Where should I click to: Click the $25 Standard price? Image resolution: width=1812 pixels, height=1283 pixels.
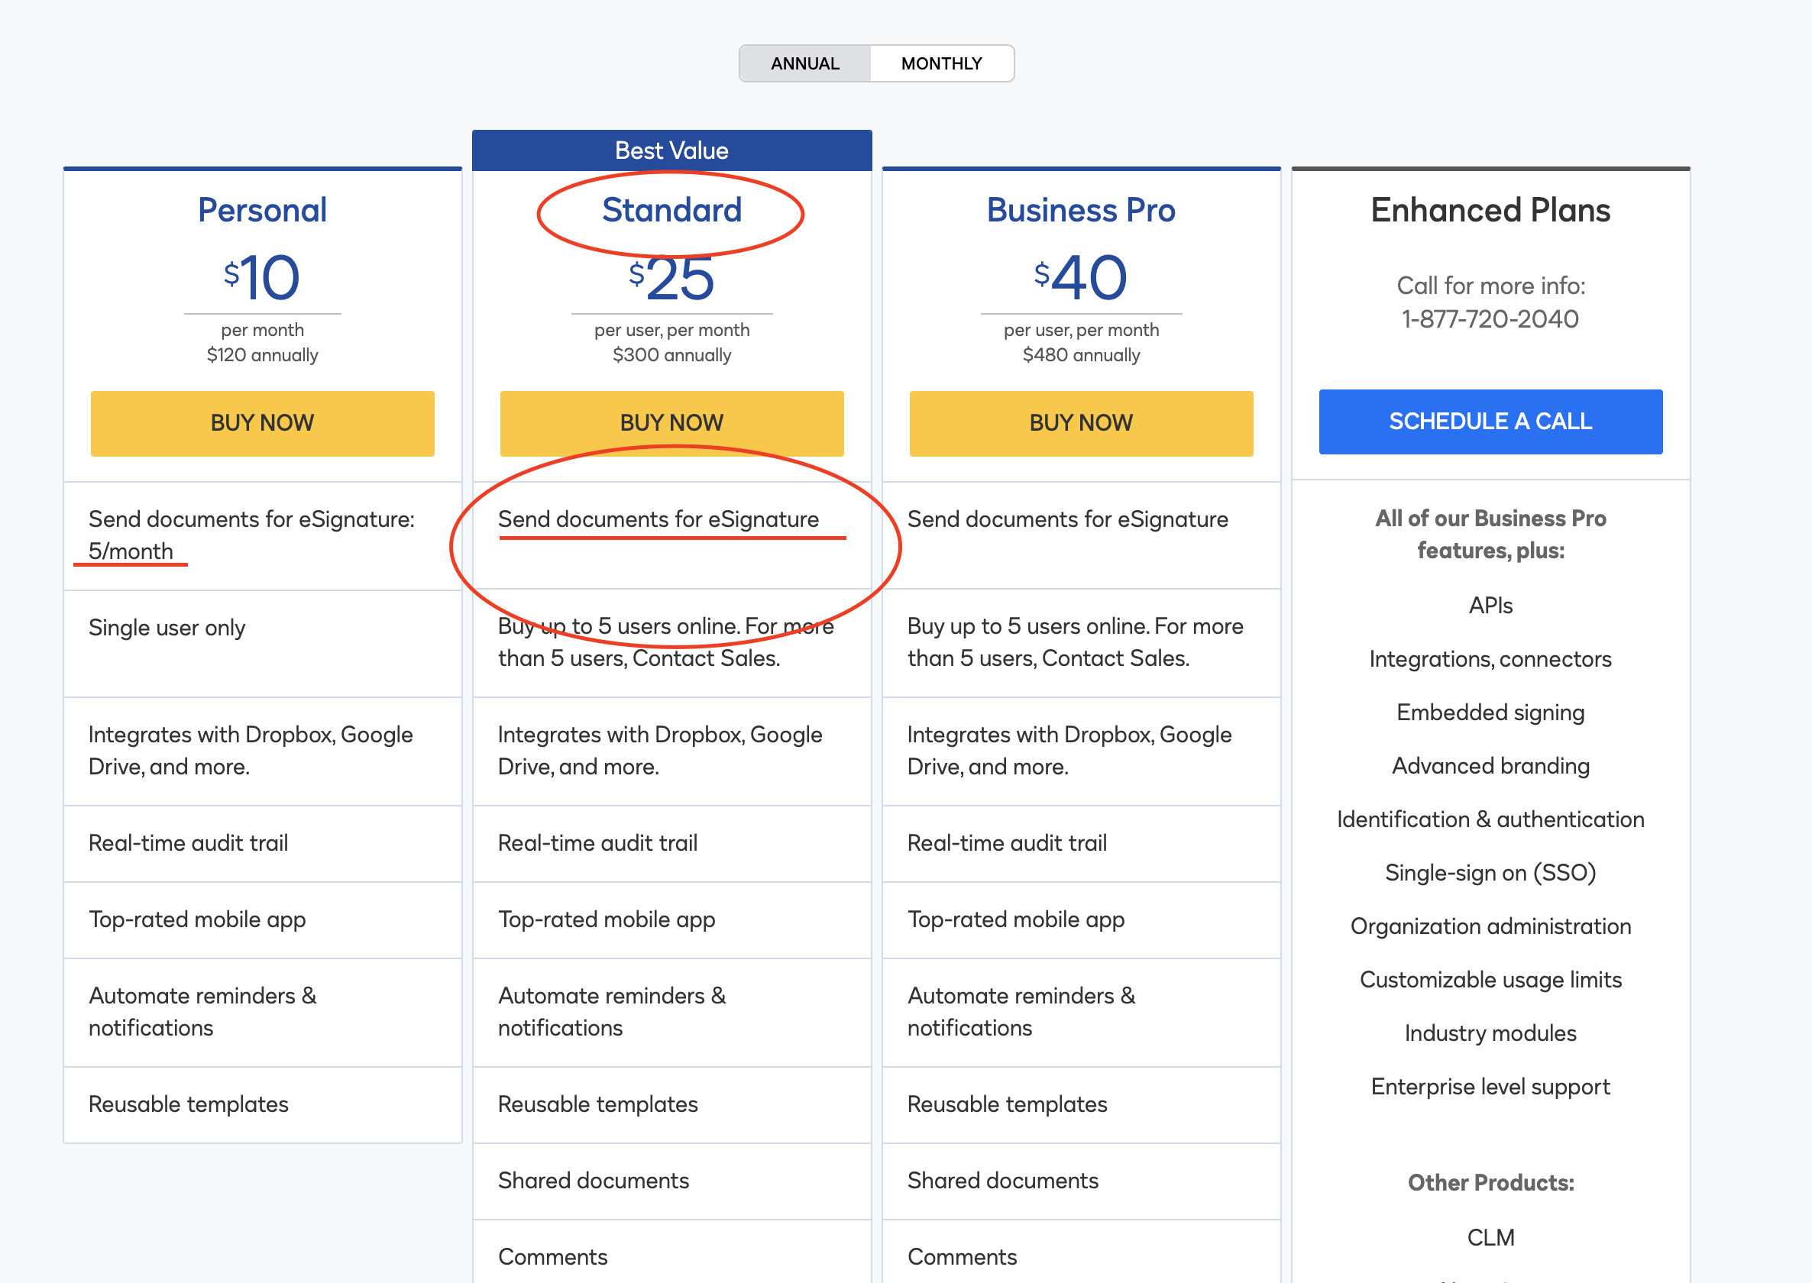[671, 277]
